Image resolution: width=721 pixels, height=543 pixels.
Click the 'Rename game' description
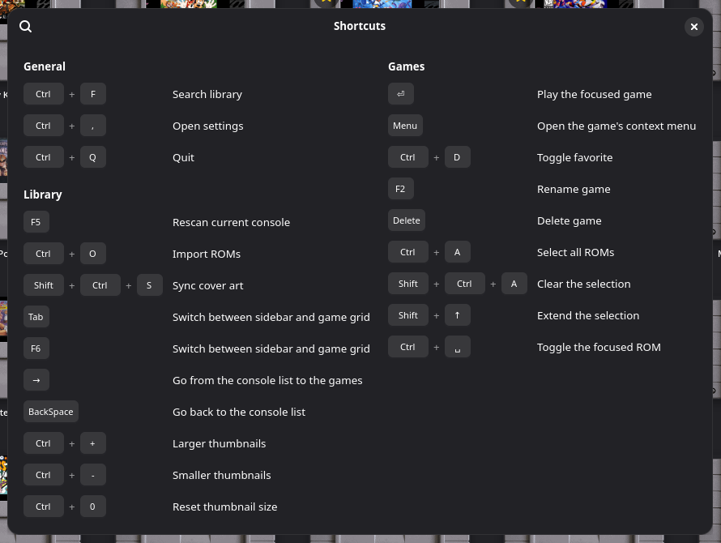[574, 189]
